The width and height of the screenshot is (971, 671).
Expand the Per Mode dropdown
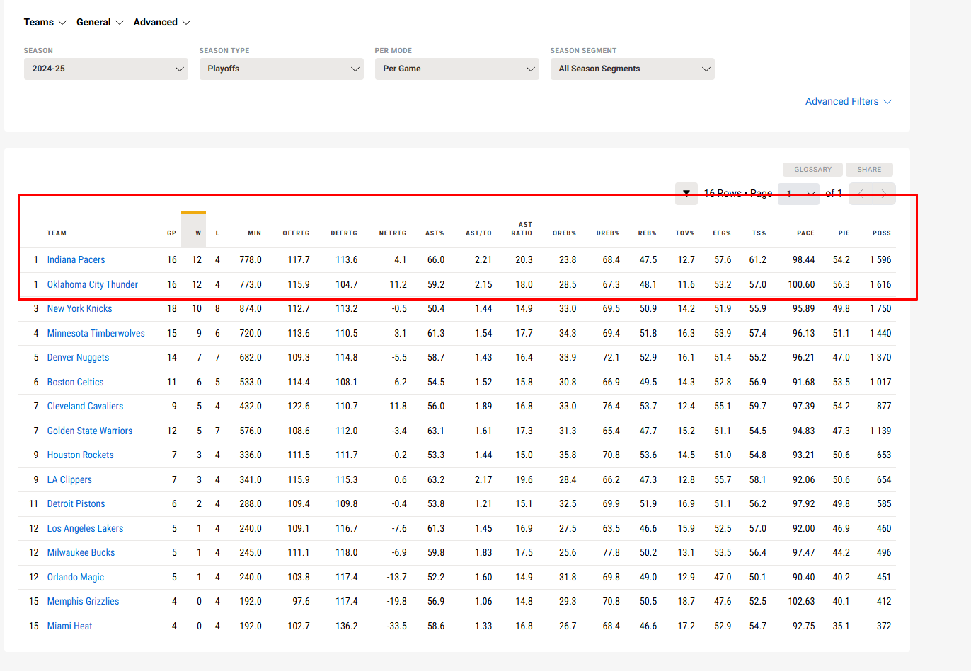pyautogui.click(x=457, y=69)
